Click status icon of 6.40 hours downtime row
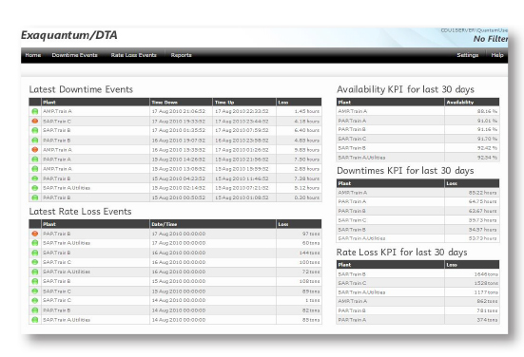This screenshot has width=524, height=357. coord(35,130)
